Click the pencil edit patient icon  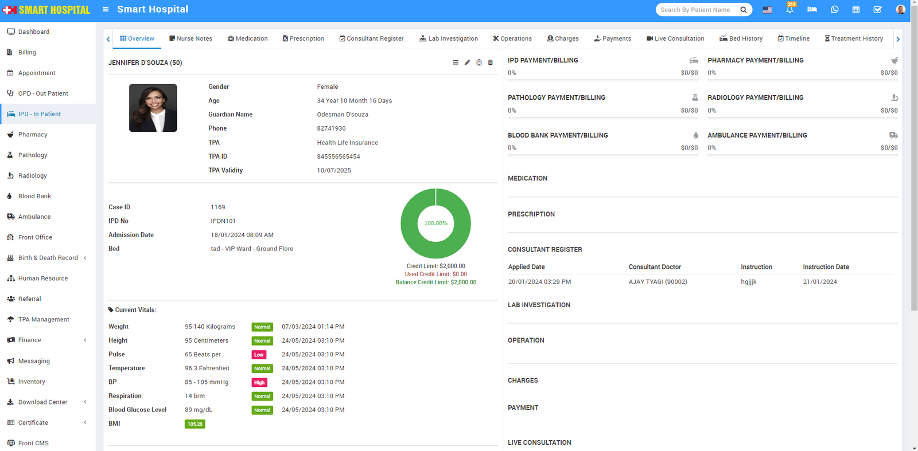(x=467, y=62)
